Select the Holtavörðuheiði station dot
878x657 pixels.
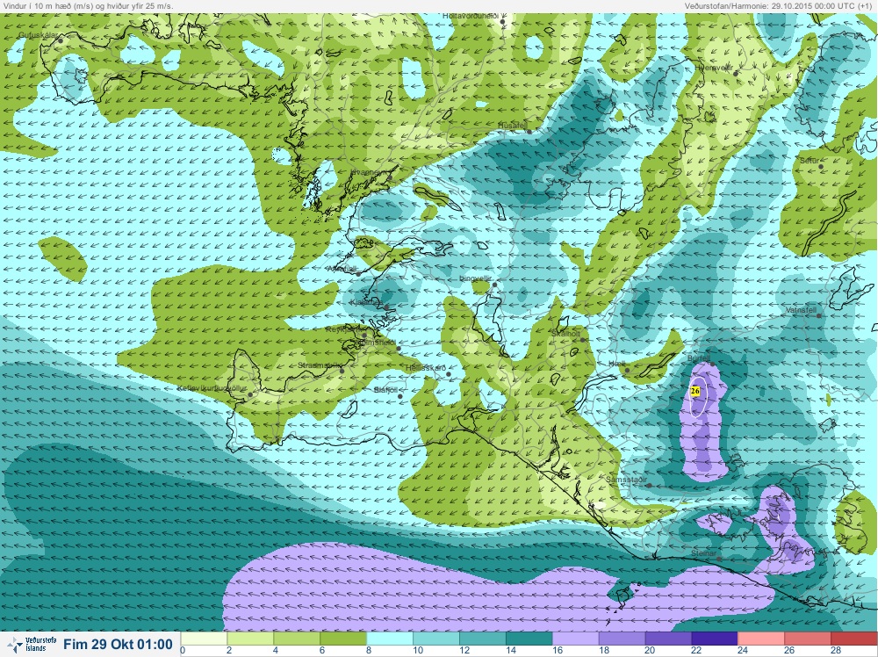(x=503, y=22)
